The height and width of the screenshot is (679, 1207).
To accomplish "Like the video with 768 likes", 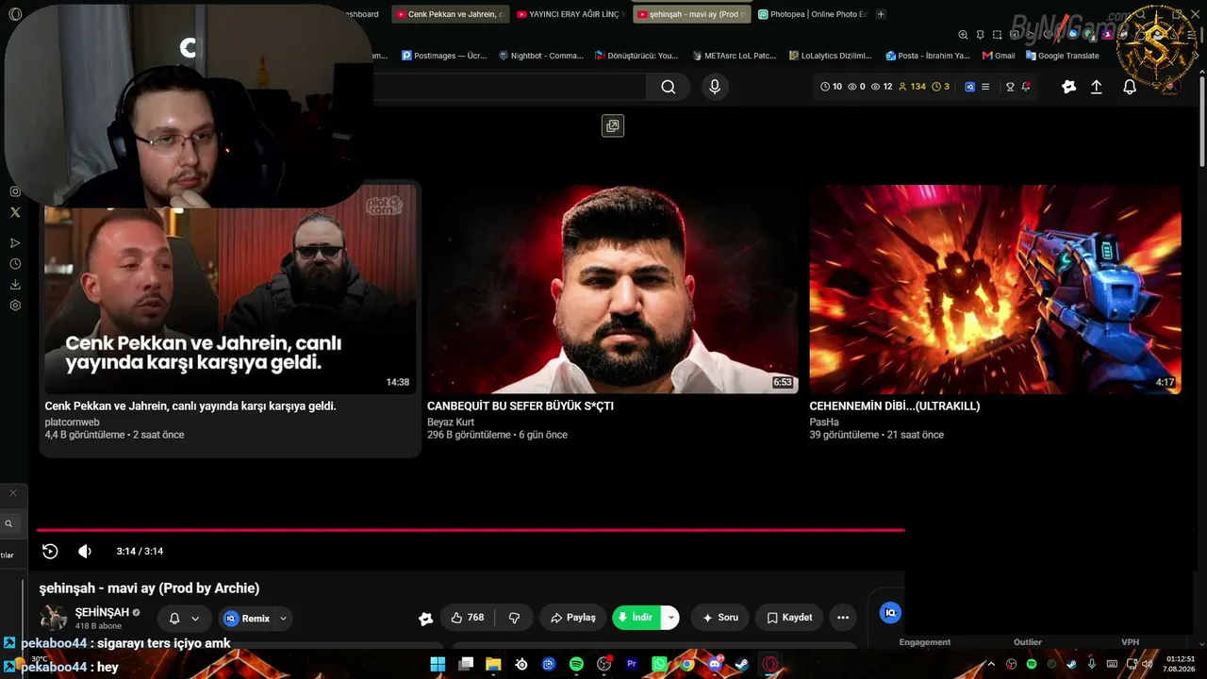I will click(468, 618).
